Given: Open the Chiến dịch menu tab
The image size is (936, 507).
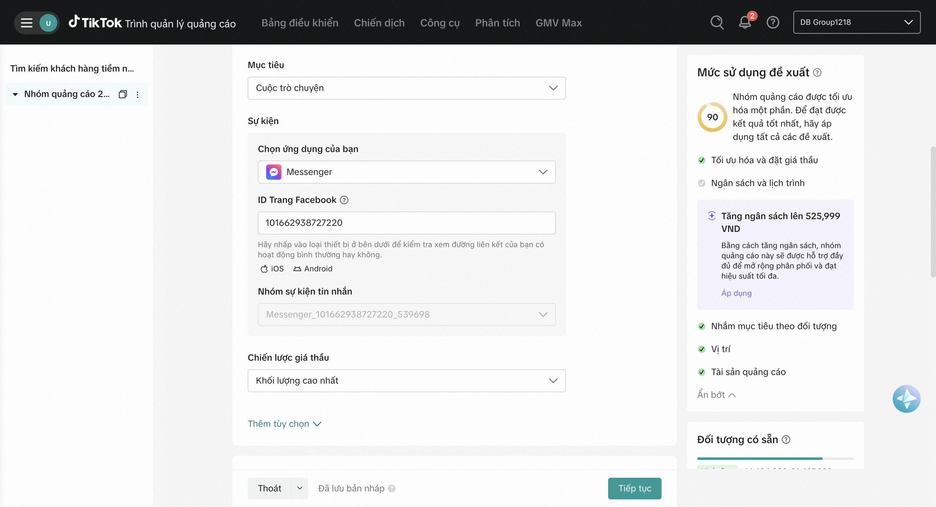Looking at the screenshot, I should click(379, 23).
